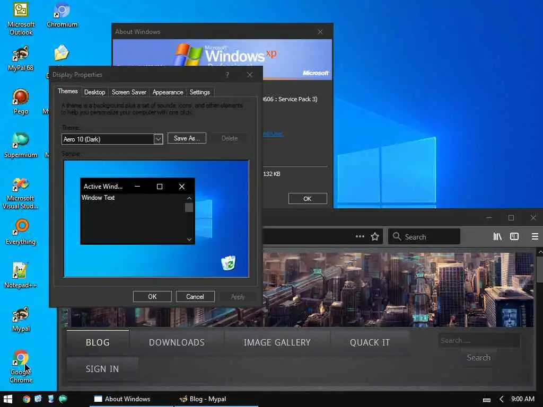Open the Microsoft Outlook desktop icon
This screenshot has height=407, width=543.
21,18
